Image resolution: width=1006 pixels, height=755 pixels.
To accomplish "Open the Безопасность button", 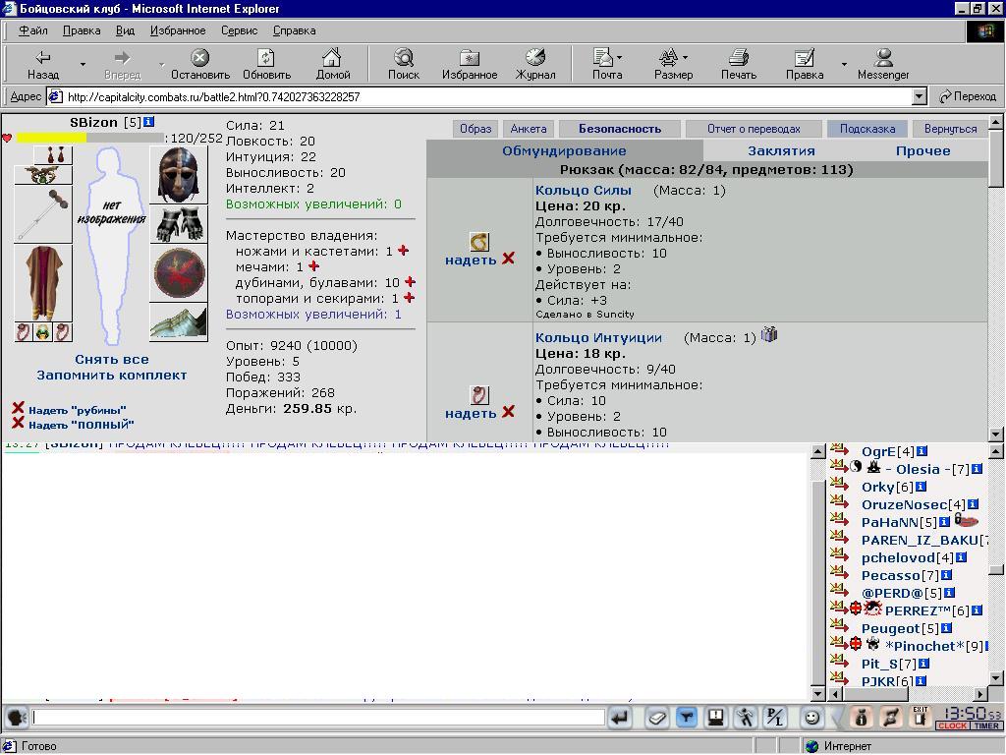I will (620, 129).
